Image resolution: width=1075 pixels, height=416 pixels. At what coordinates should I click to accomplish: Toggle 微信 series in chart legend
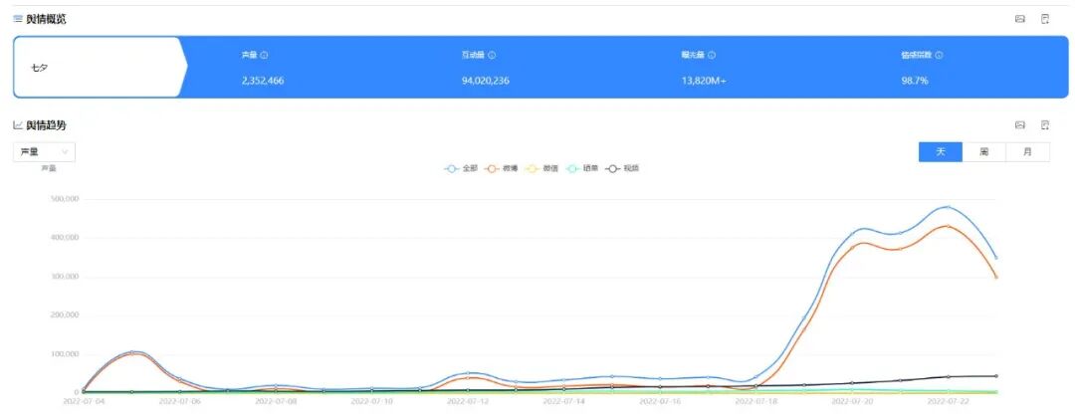(540, 168)
